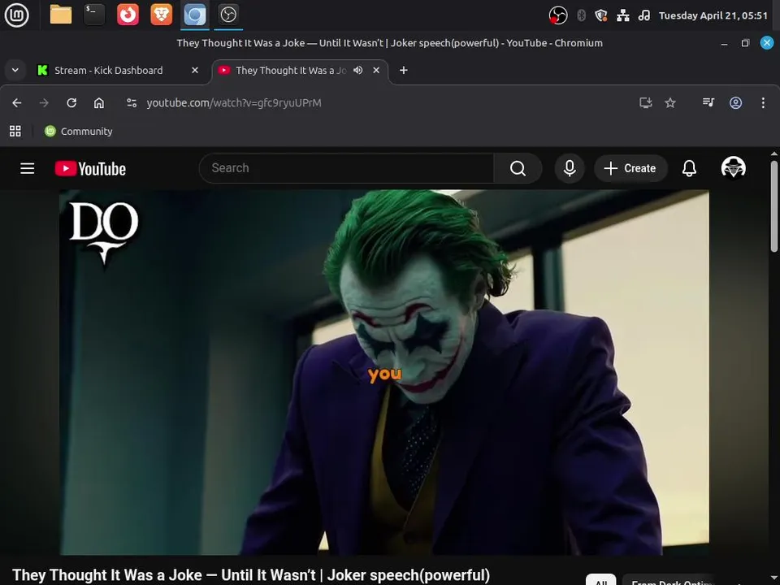Open the media controls icon in toolbar

coord(708,102)
